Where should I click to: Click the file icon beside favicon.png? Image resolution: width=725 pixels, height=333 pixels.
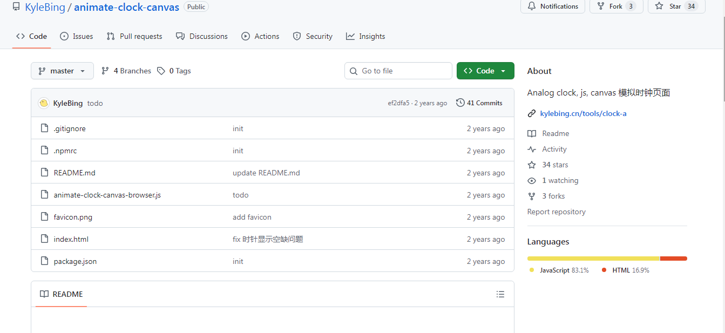coord(44,217)
